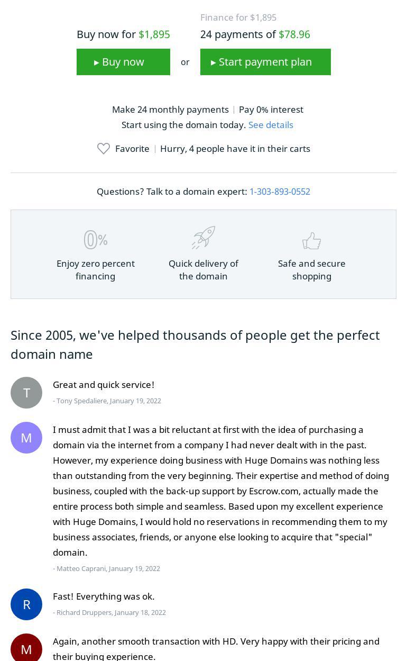407x661 pixels.
Task: Click the purple M avatar for Matteo Caprani
Action: 26,438
